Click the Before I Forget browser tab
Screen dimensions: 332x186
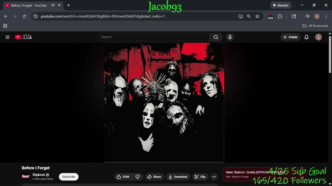pyautogui.click(x=29, y=5)
